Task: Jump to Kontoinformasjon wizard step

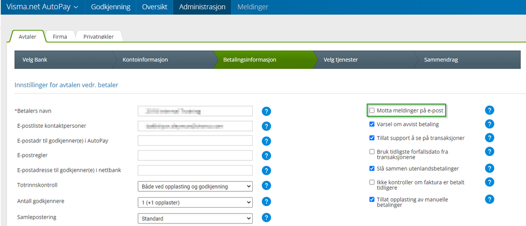Action: (164, 60)
